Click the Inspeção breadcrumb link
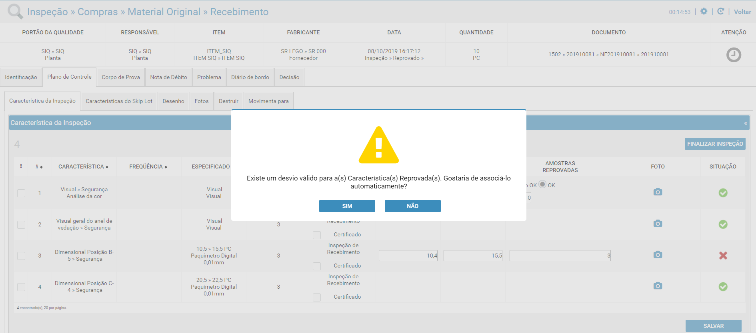The height and width of the screenshot is (333, 756). coord(48,12)
